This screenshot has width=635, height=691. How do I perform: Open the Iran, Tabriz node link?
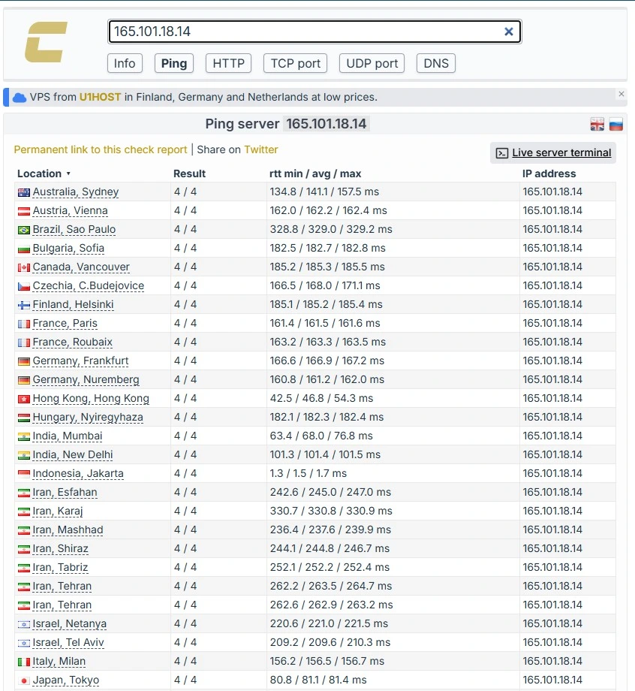coord(60,568)
